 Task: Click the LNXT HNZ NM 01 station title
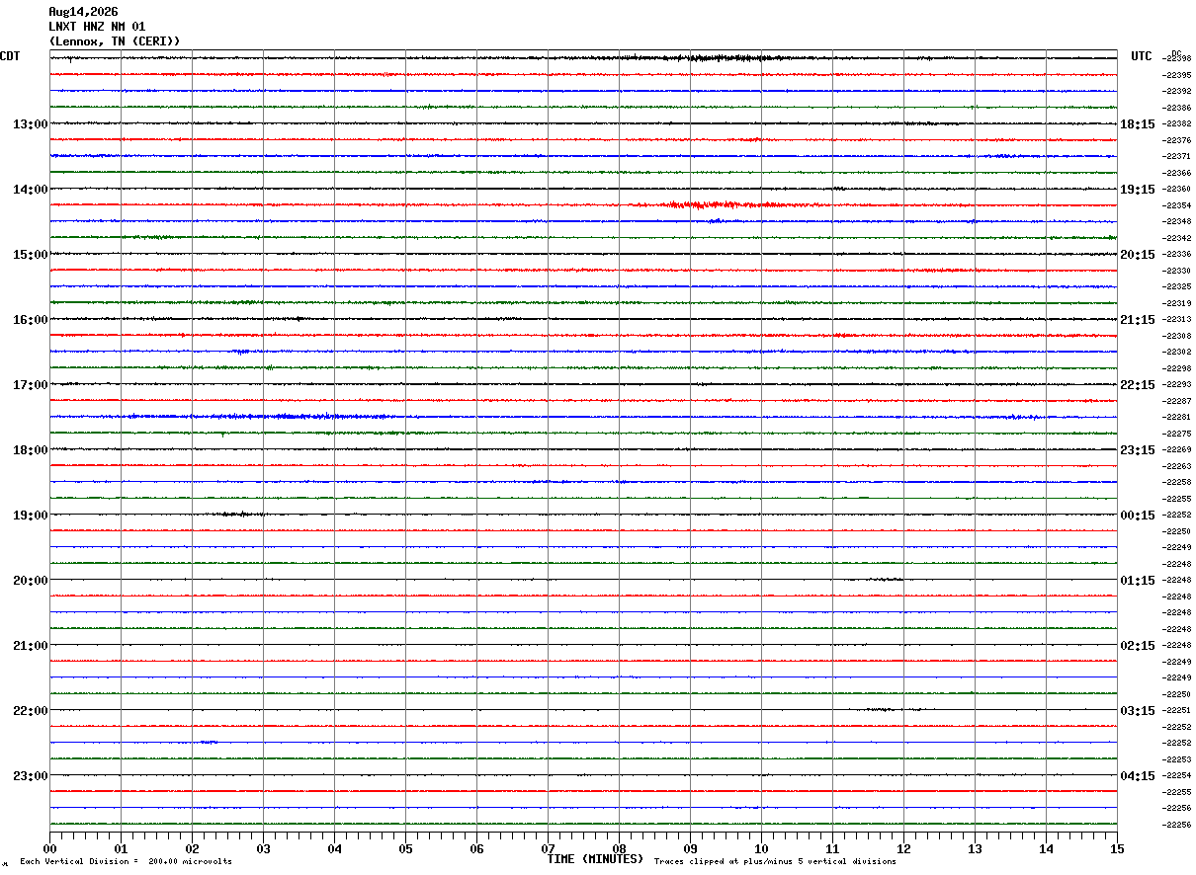click(x=97, y=27)
